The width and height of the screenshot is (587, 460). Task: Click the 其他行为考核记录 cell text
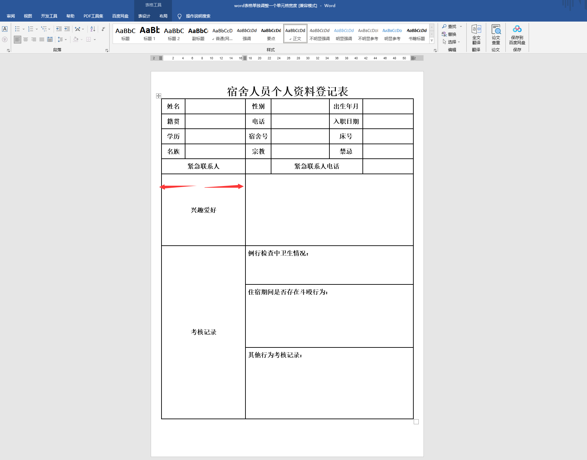[275, 355]
